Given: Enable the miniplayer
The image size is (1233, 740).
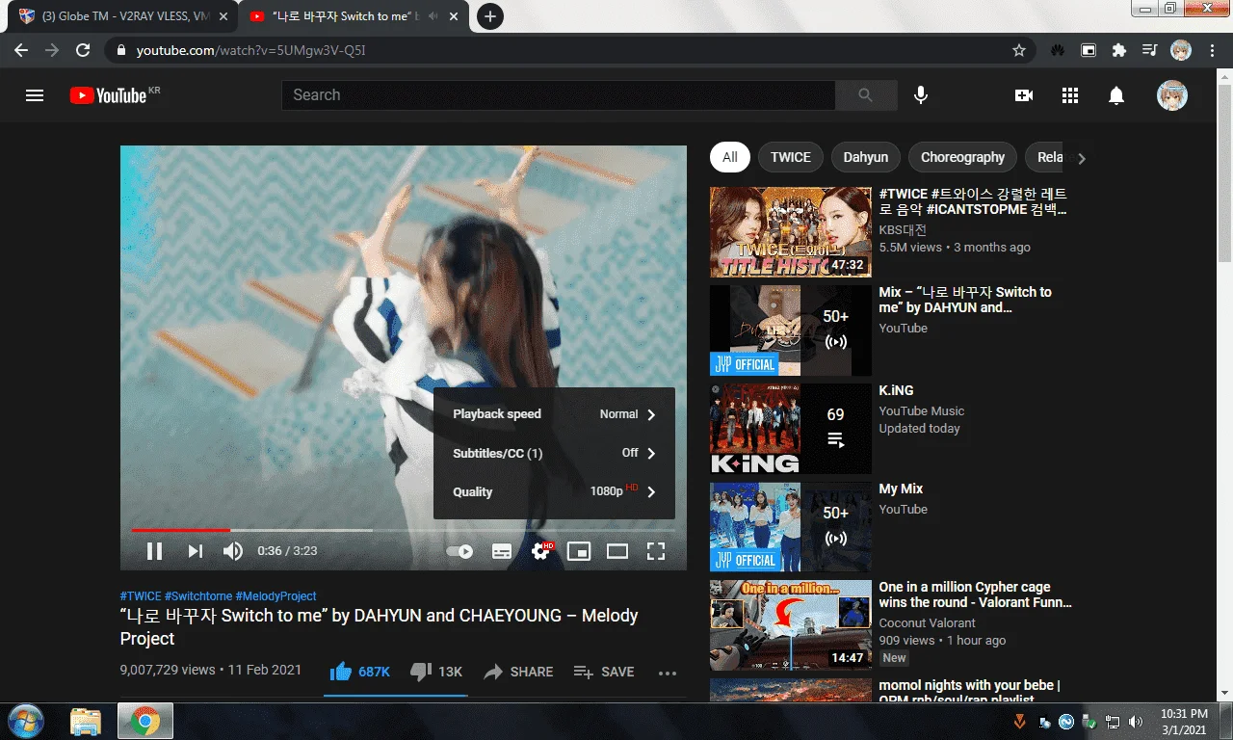Looking at the screenshot, I should pos(579,551).
